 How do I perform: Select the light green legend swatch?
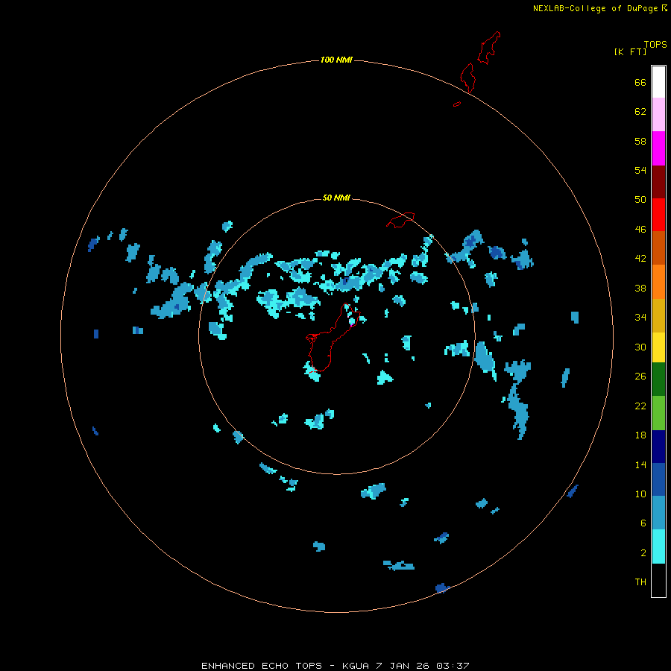tap(658, 413)
